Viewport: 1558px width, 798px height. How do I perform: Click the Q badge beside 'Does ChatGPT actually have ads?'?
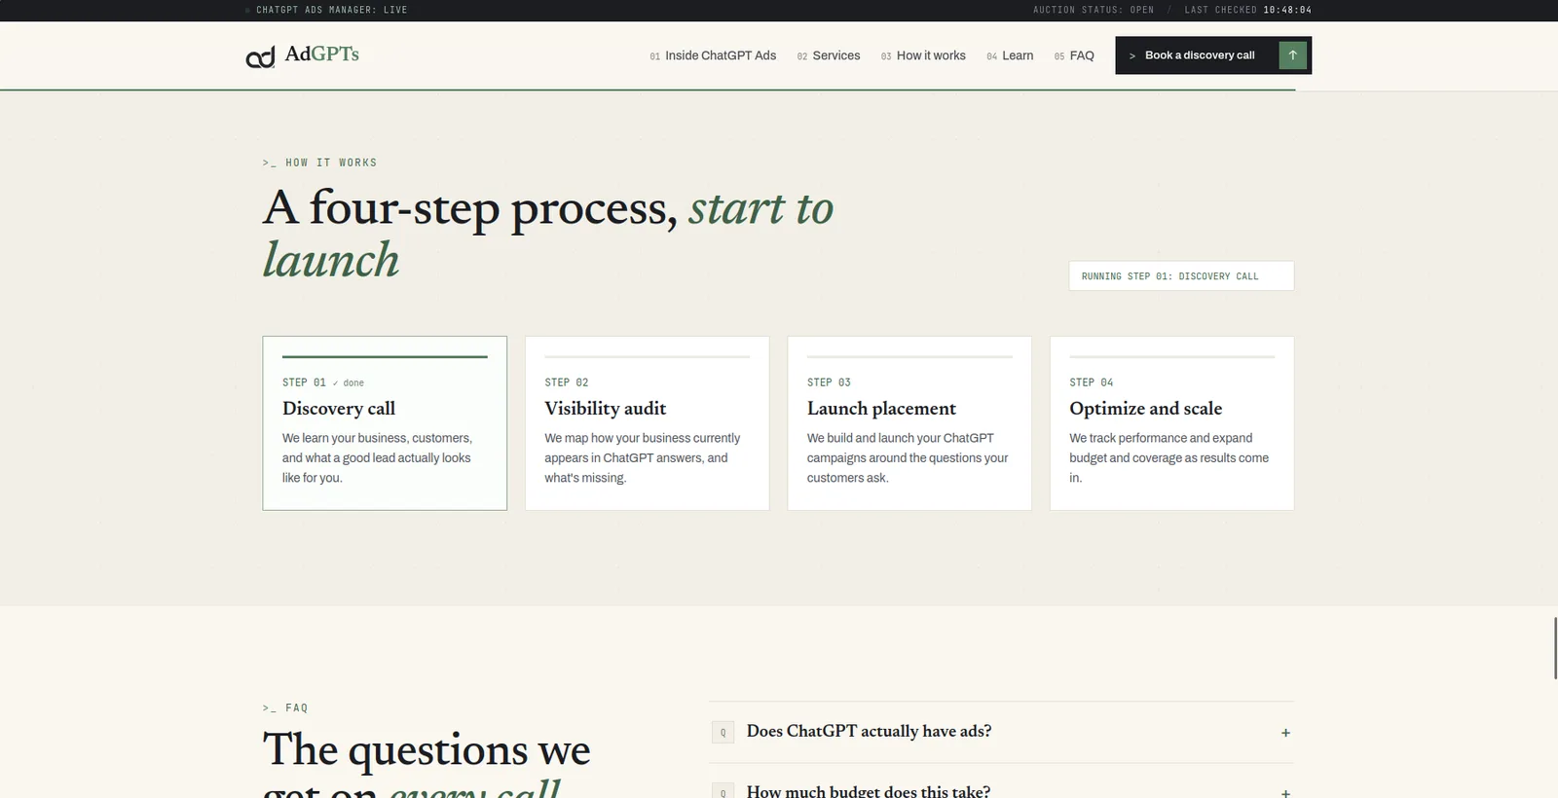(723, 733)
